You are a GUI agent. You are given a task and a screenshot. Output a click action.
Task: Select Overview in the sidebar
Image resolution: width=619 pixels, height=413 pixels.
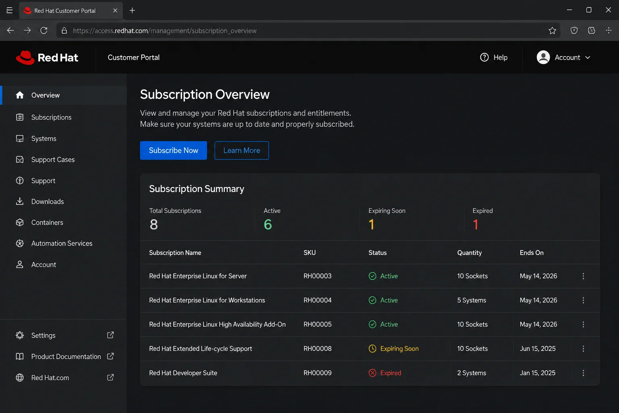(64, 95)
